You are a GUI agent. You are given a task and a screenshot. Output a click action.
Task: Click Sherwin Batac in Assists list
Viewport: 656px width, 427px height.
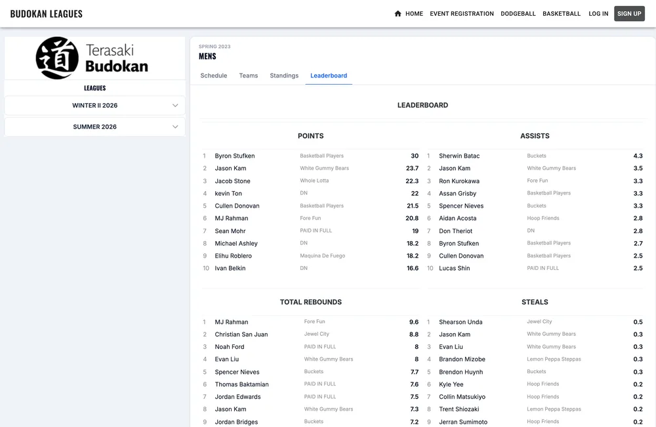click(x=459, y=156)
